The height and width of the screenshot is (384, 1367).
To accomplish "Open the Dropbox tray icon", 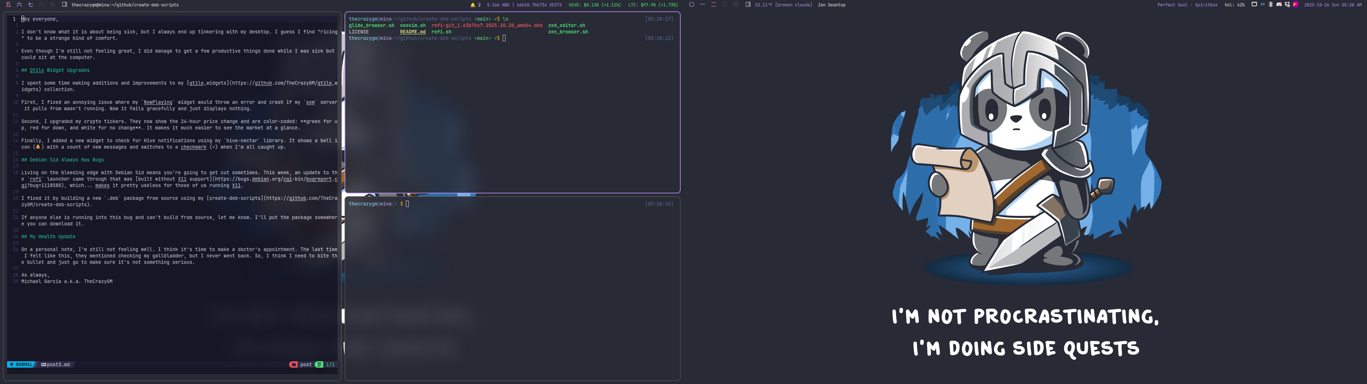I will [x=1287, y=4].
